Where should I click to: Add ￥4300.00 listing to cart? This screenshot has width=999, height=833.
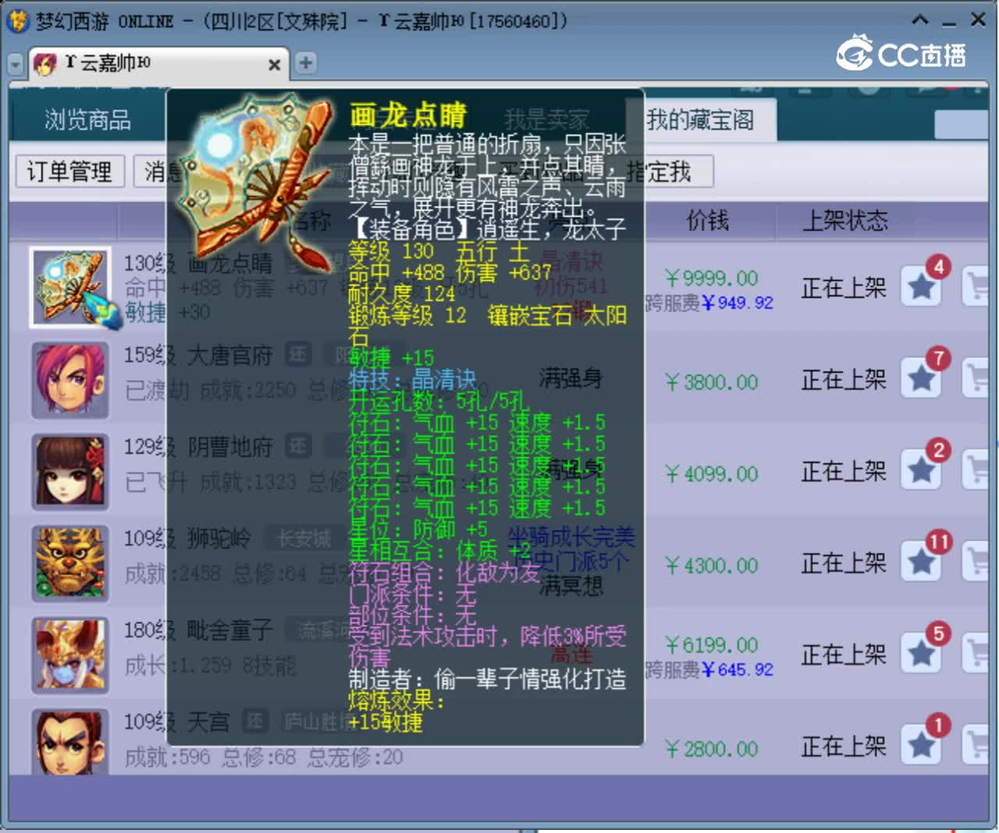point(977,562)
